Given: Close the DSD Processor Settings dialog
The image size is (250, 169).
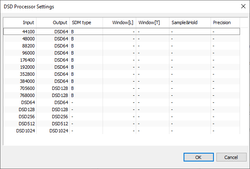Looking at the screenshot, I should pyautogui.click(x=243, y=6).
